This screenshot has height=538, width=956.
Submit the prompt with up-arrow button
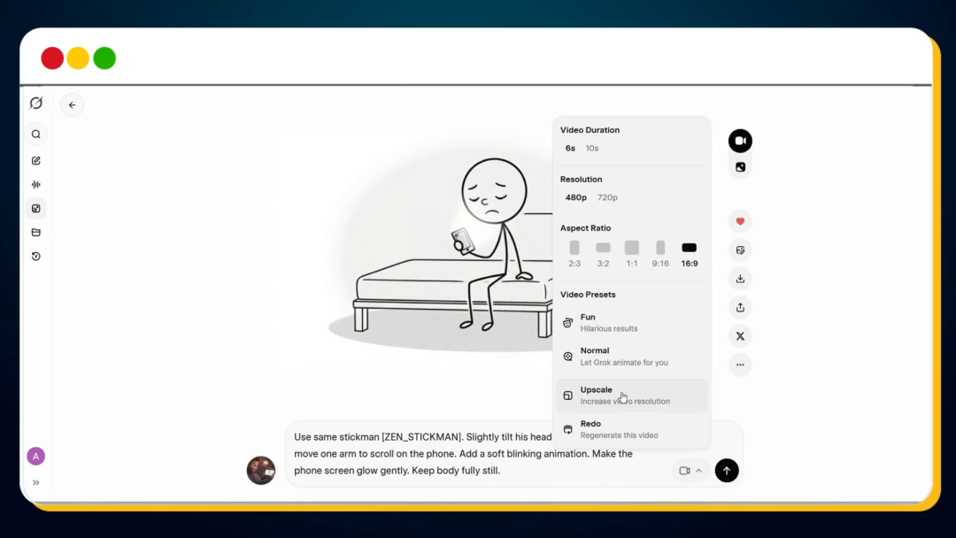click(727, 471)
